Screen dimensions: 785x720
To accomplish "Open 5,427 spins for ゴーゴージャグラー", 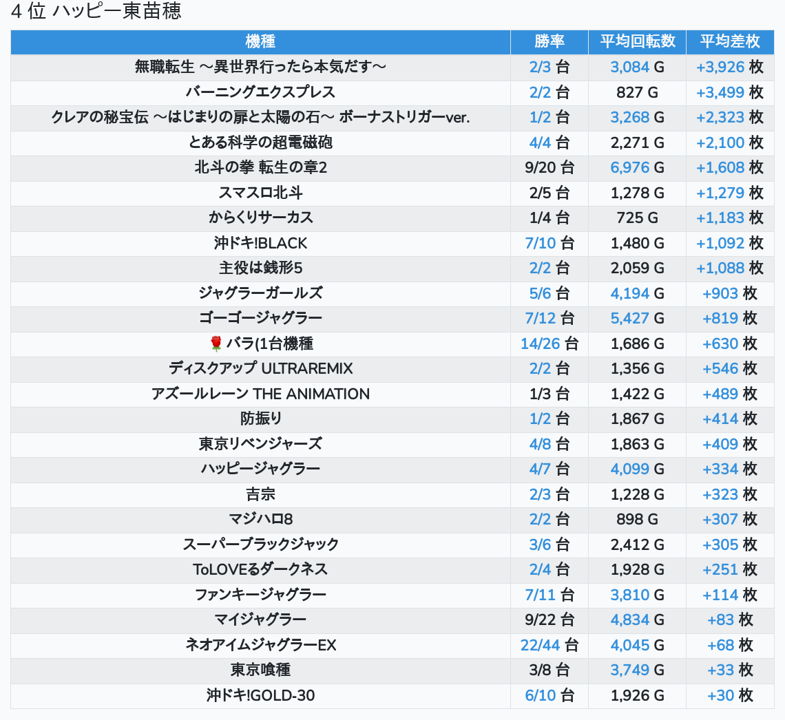I will click(629, 318).
